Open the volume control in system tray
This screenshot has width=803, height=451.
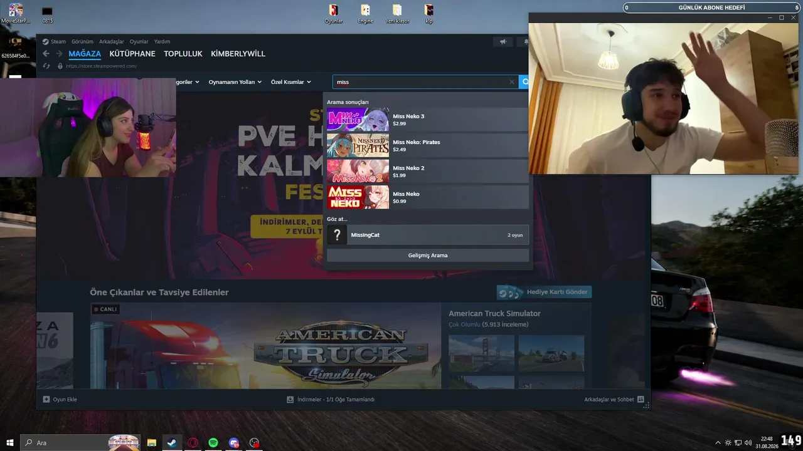pos(748,443)
